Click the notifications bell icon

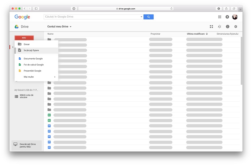click(227, 17)
